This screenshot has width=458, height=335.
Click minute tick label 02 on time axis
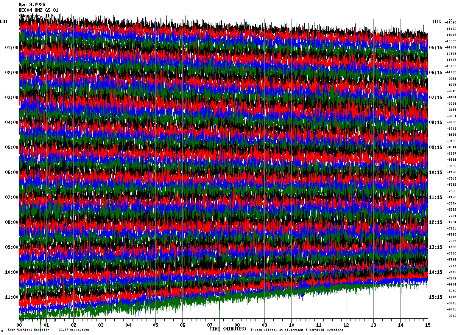(x=74, y=325)
